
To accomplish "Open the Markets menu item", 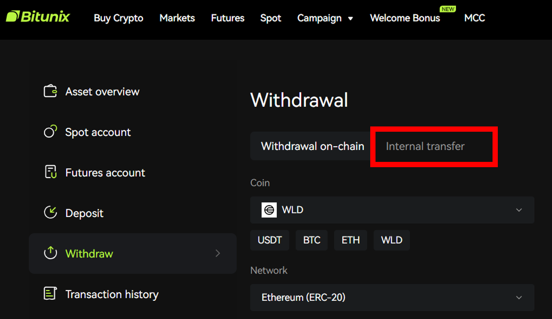I will 177,18.
